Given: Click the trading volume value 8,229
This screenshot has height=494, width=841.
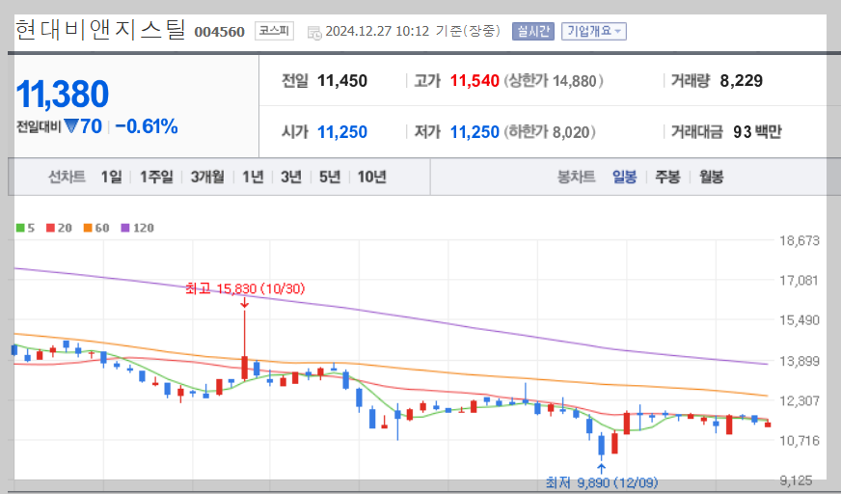Looking at the screenshot, I should pos(742,81).
